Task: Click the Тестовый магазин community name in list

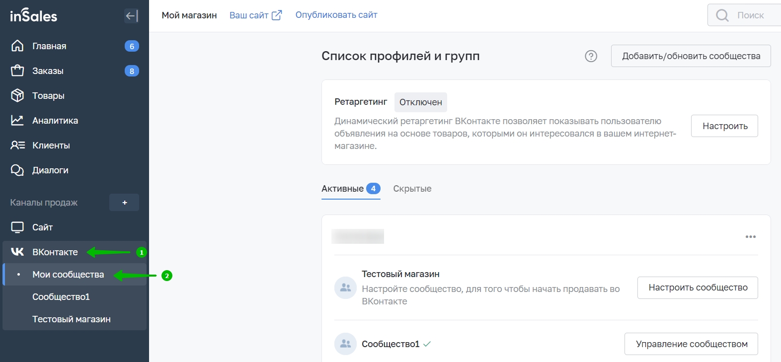Action: tap(400, 274)
